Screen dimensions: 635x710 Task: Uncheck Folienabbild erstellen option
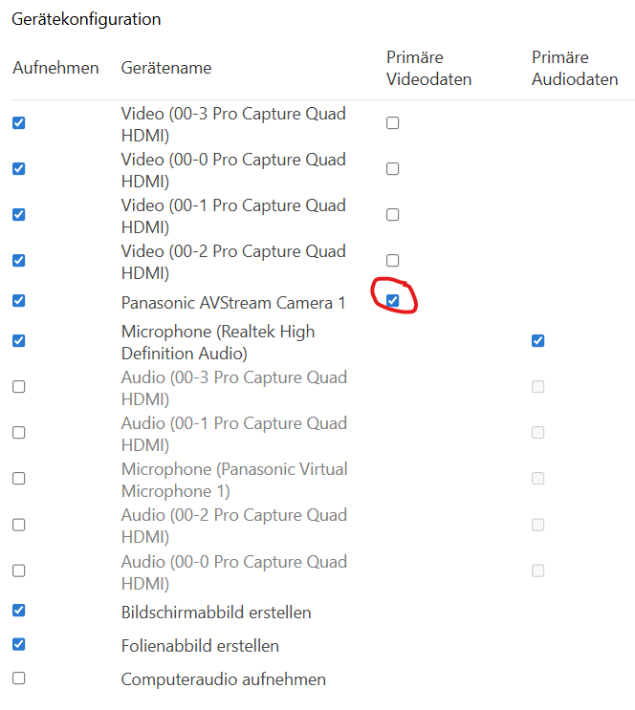pos(18,644)
